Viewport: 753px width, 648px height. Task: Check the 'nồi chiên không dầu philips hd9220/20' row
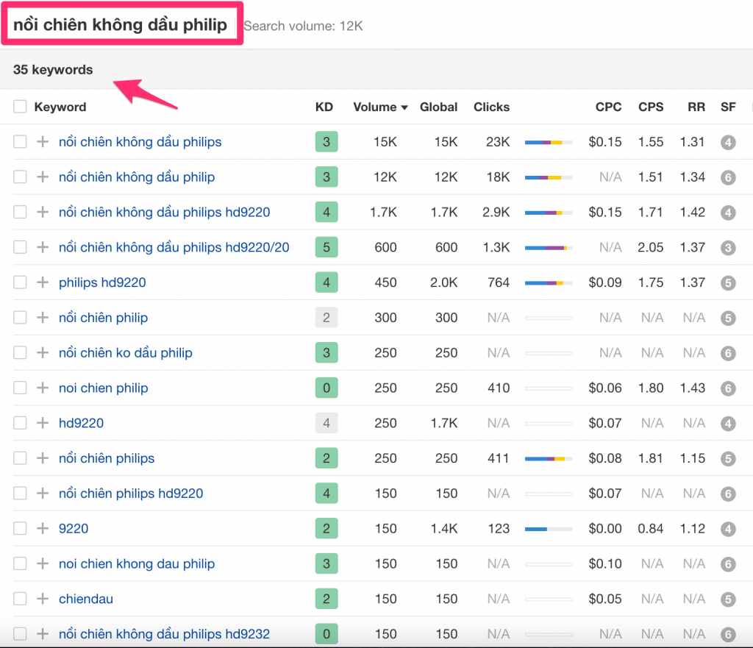click(20, 247)
